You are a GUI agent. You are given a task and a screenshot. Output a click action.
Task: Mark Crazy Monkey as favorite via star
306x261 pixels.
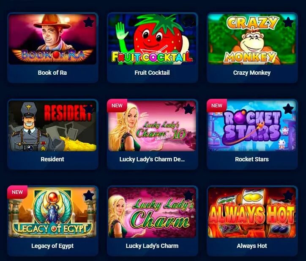[288, 22]
